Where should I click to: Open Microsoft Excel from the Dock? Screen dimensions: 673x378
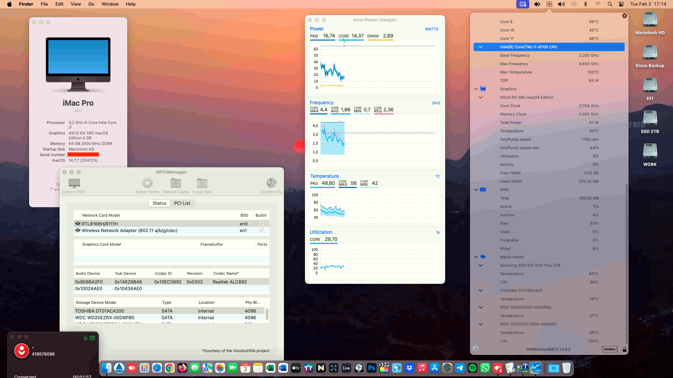pyautogui.click(x=271, y=368)
